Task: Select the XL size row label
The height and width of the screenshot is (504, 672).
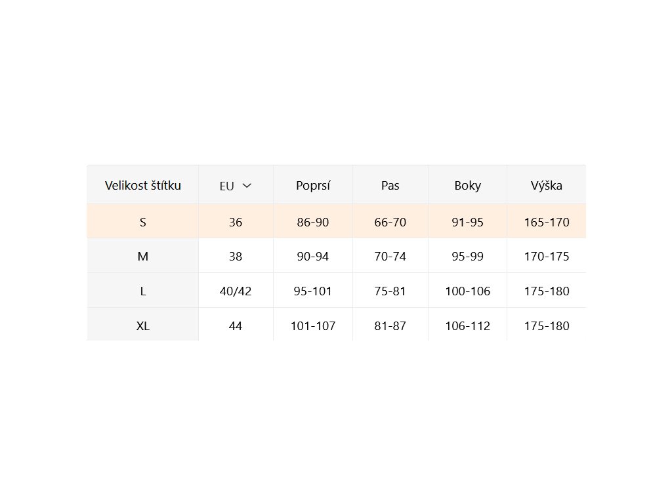Action: 142,325
